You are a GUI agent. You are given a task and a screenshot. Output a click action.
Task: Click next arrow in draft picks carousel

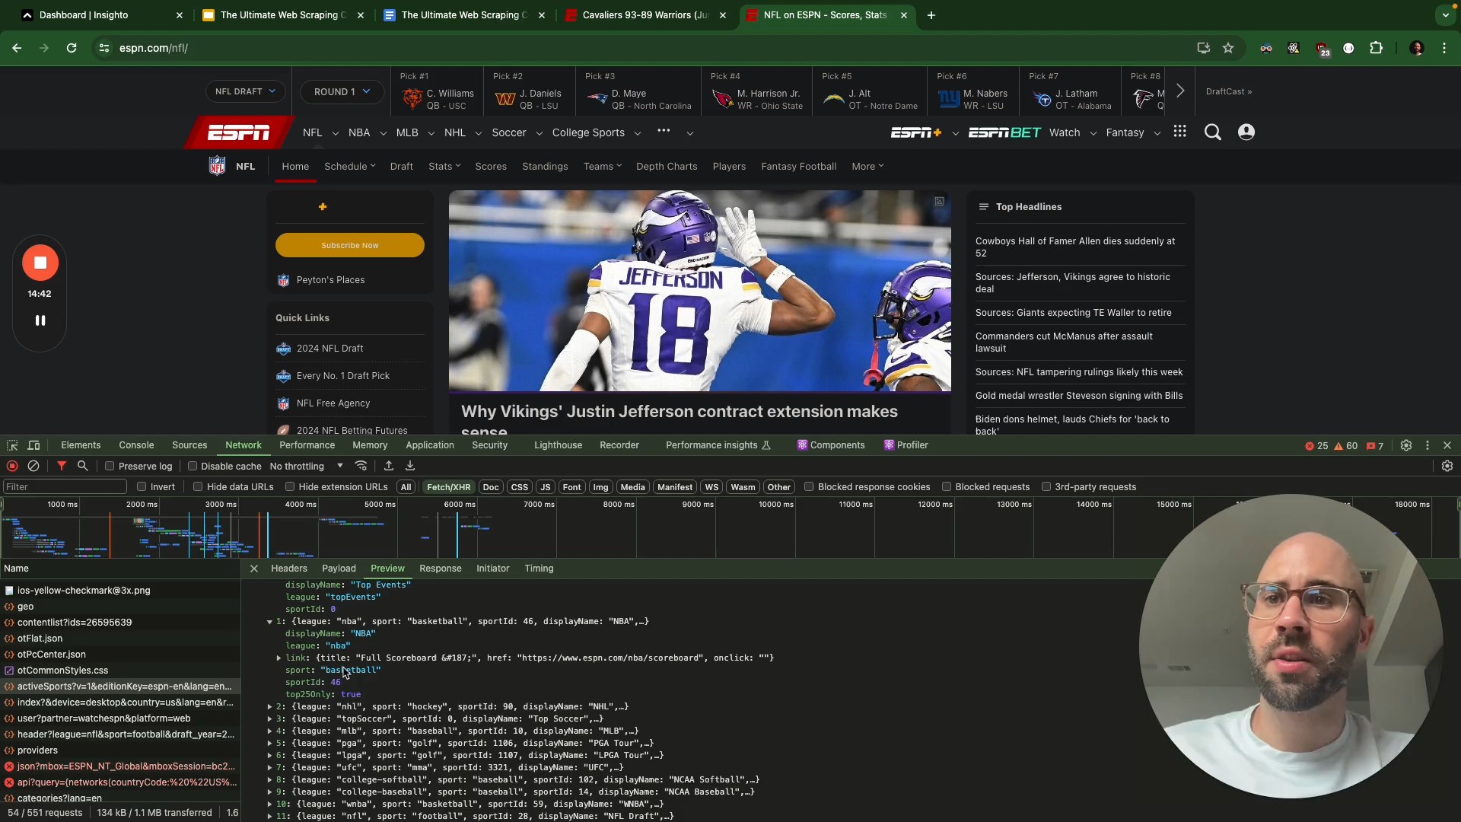1180,91
